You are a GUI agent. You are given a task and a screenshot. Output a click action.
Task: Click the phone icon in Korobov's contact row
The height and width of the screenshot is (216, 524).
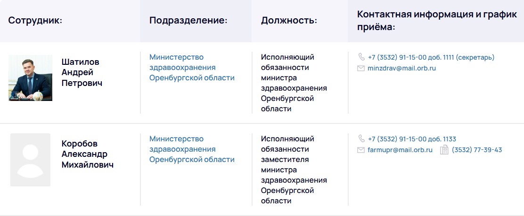pyautogui.click(x=361, y=139)
